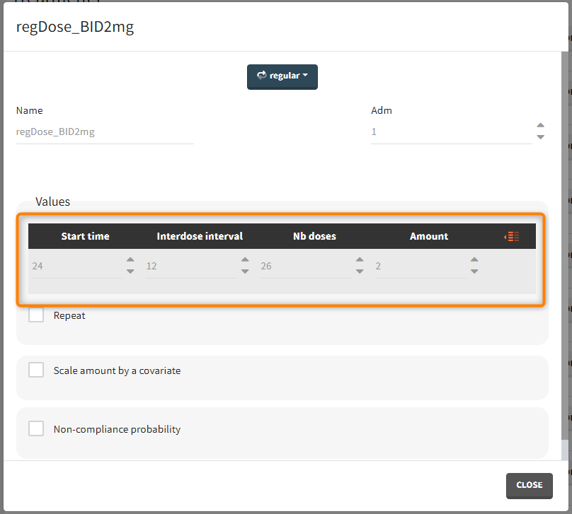The width and height of the screenshot is (572, 514).
Task: Select the Start time input field
Action: point(75,267)
